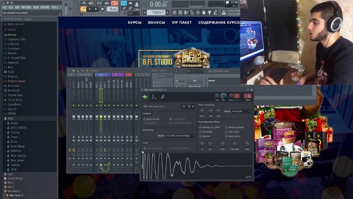Open the Line snap dropdown
The width and height of the screenshot is (353, 199).
133,13
